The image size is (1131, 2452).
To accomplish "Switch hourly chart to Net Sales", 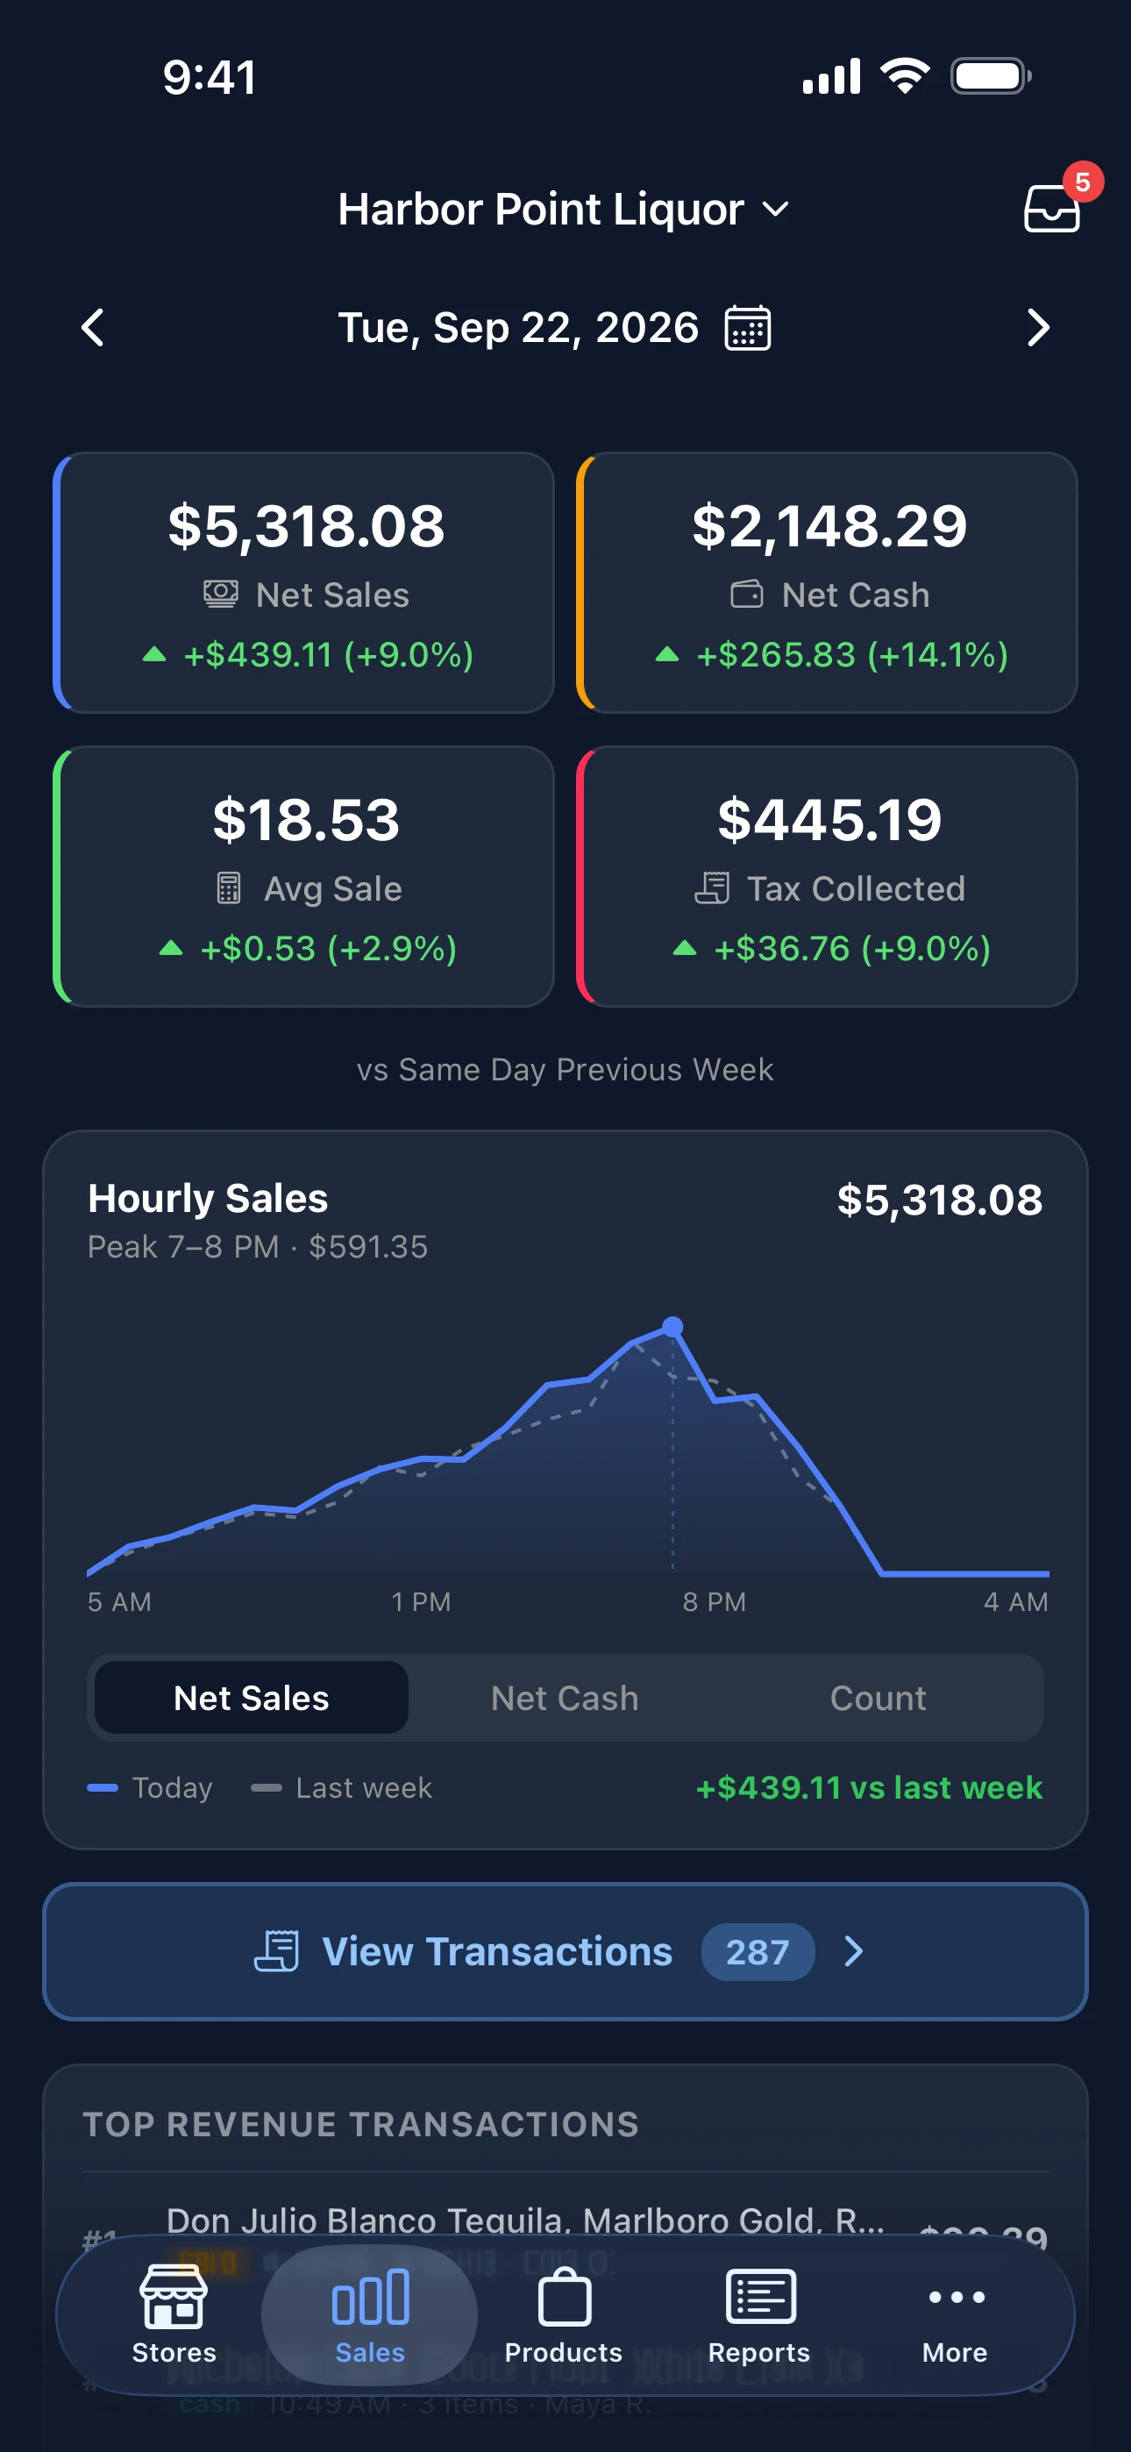I will point(252,1697).
